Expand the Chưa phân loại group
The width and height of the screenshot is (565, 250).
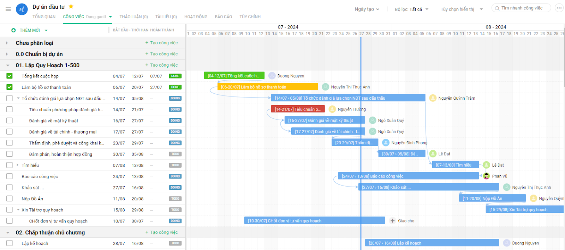pos(7,43)
